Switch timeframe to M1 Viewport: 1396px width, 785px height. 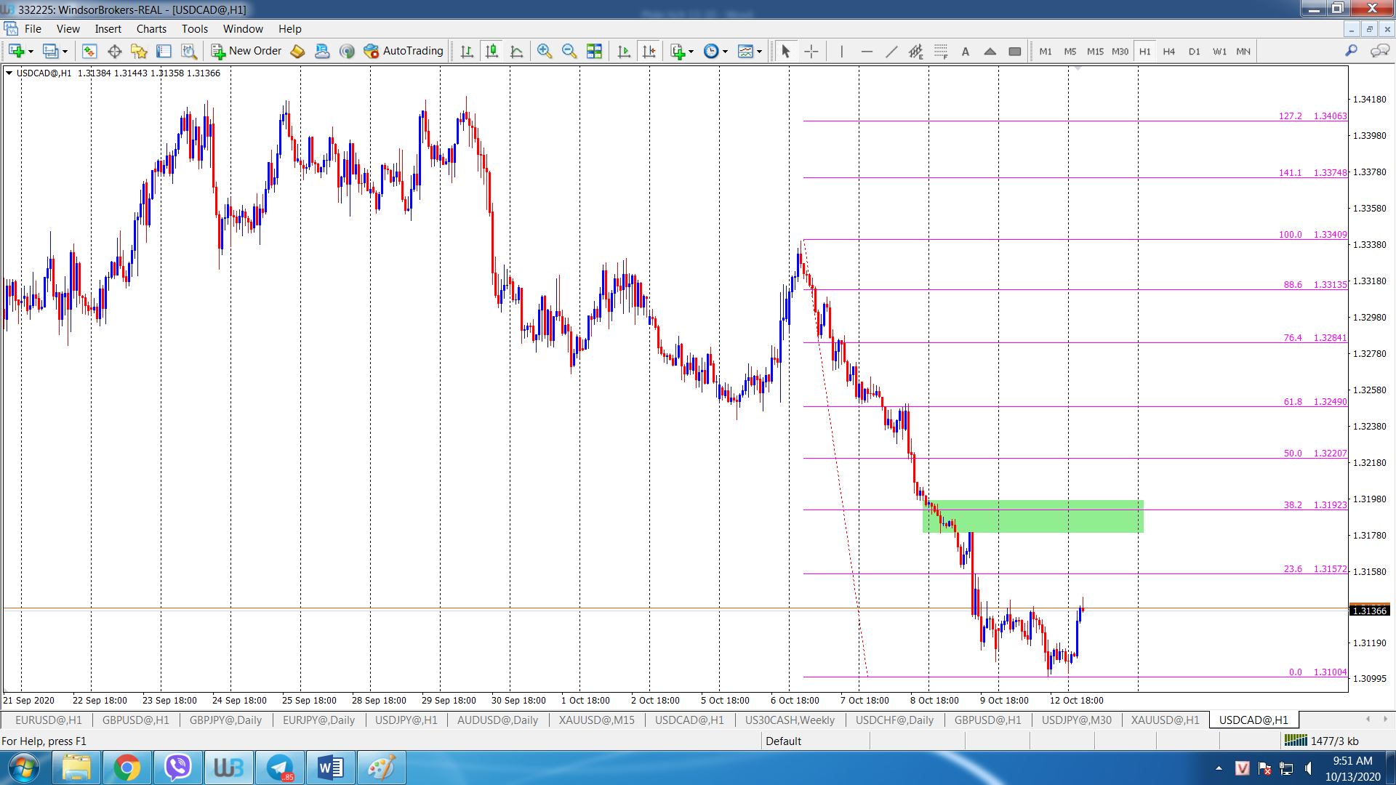[x=1046, y=52]
